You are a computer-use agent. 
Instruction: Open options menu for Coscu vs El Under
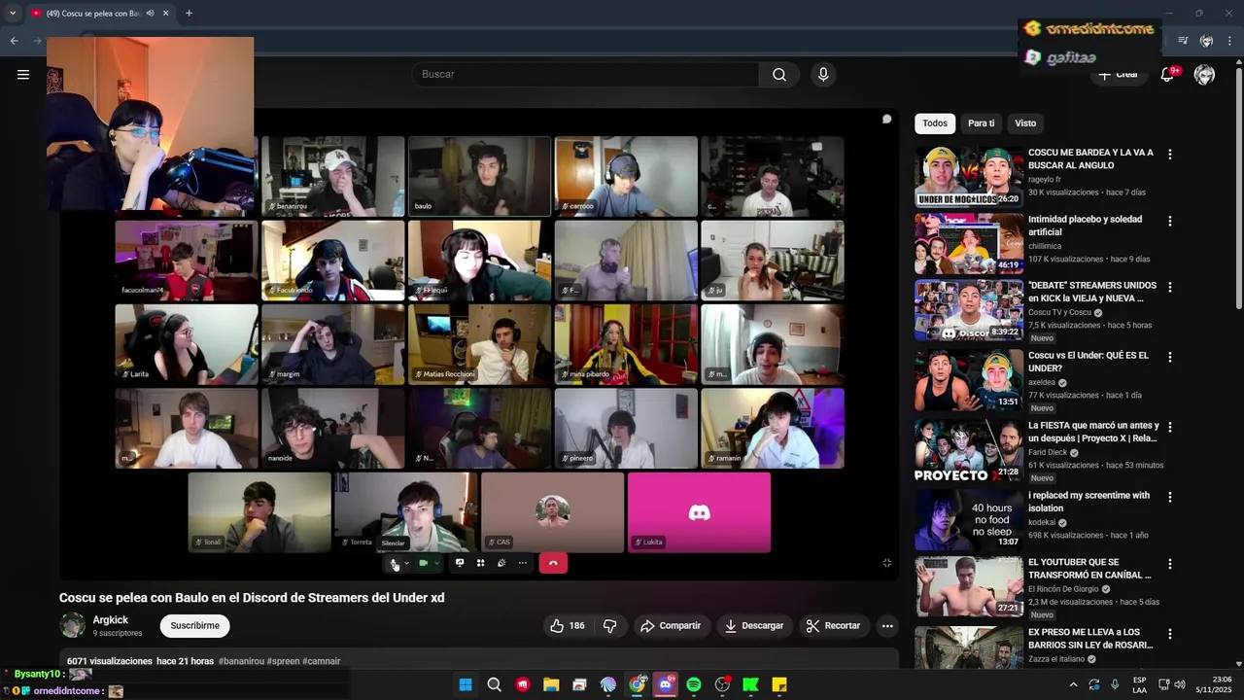(x=1169, y=357)
